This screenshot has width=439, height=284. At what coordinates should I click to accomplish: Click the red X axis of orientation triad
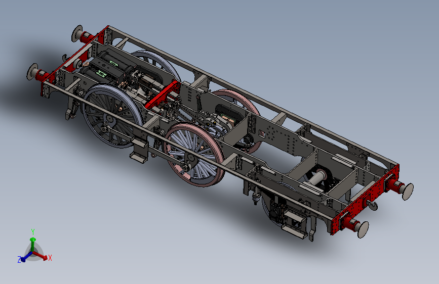[x=41, y=256]
